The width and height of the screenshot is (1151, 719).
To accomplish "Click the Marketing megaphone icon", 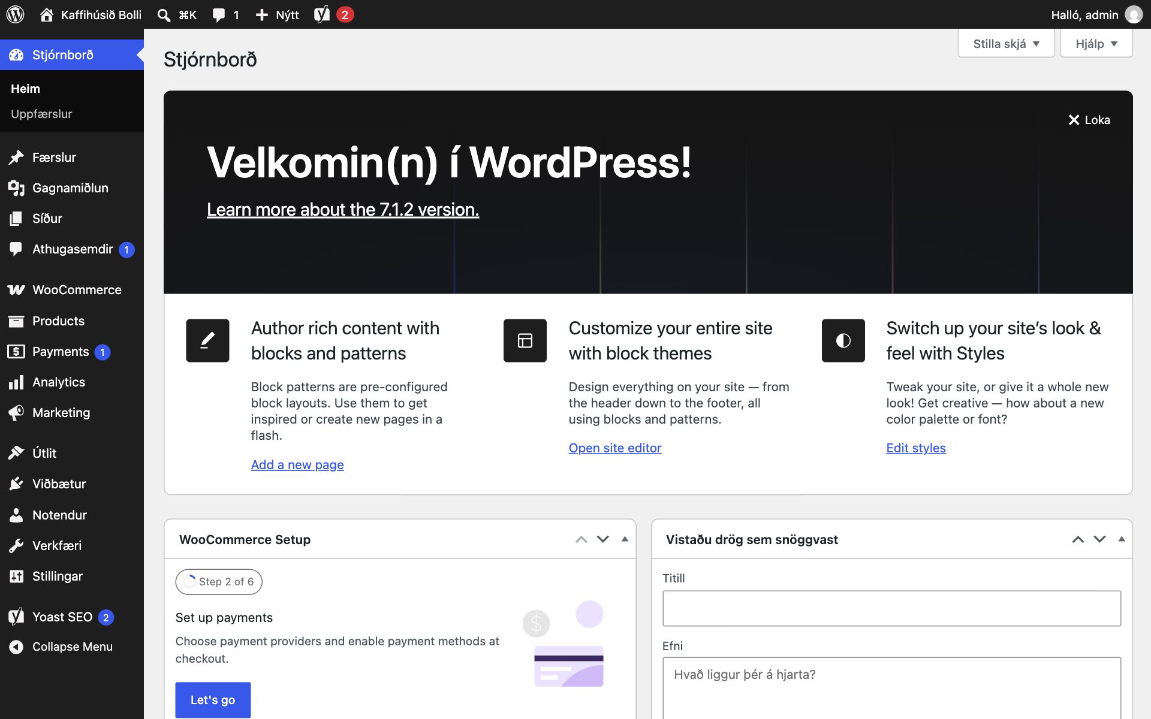I will (x=16, y=413).
